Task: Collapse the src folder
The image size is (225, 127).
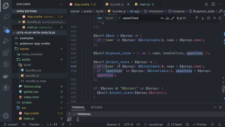Action: (24, 108)
